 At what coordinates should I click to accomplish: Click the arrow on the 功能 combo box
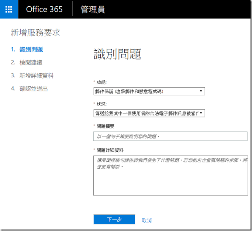(x=201, y=91)
